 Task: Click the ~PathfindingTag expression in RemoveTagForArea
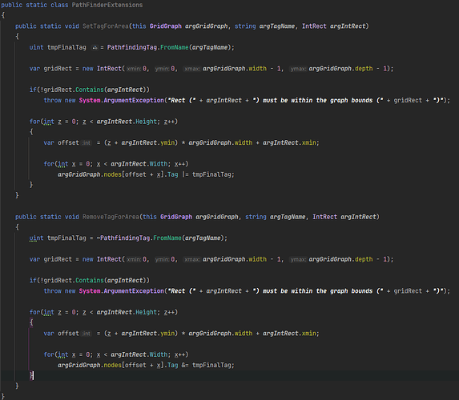tap(123, 238)
